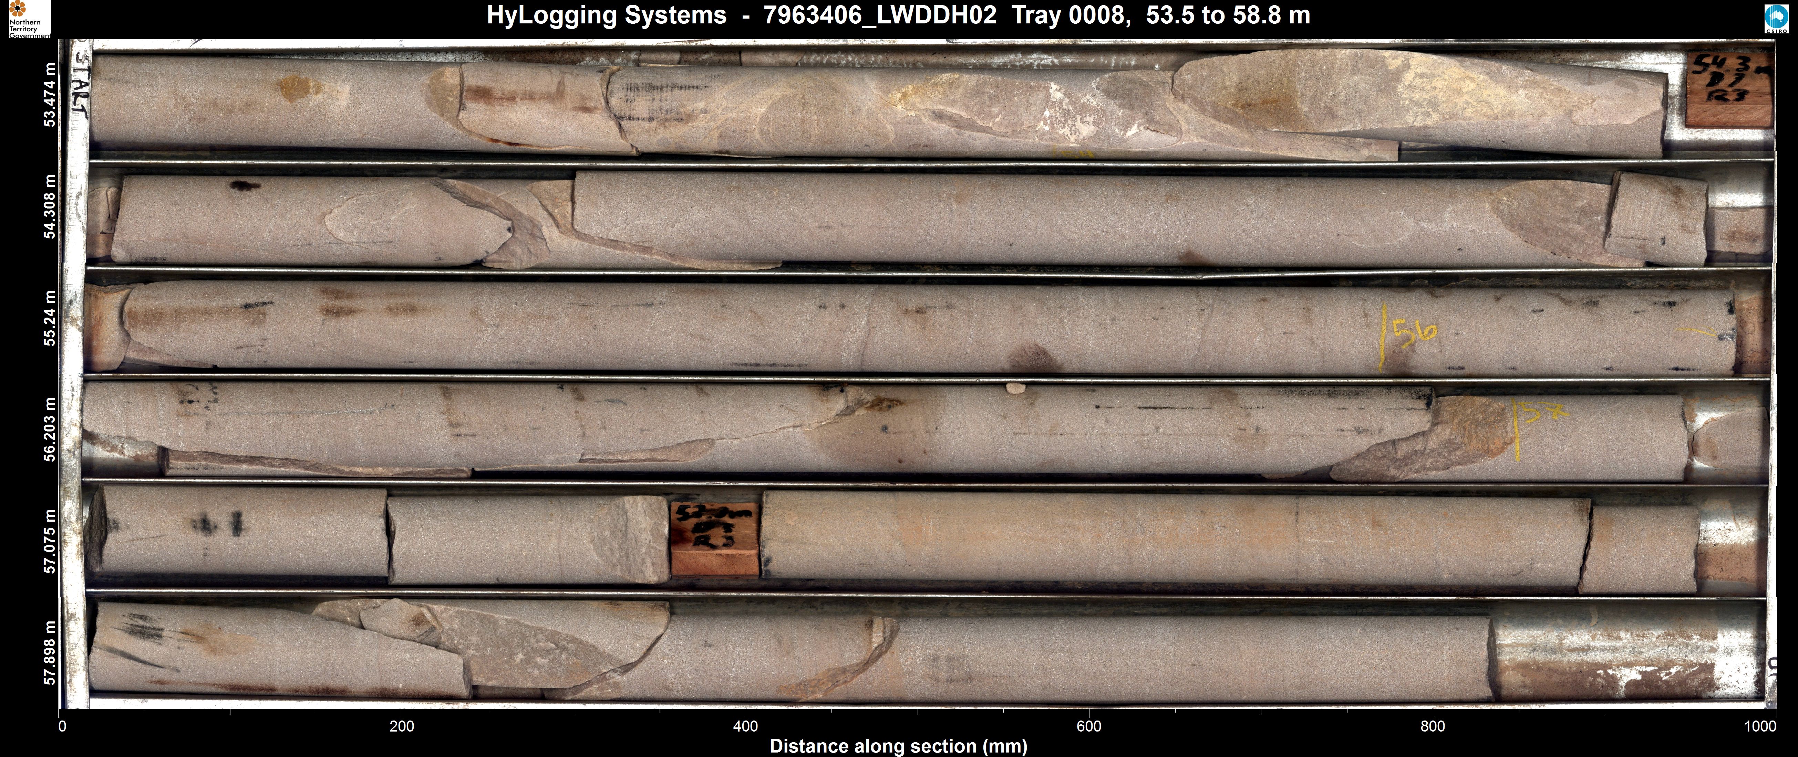1798x757 pixels.
Task: Click the 600 tick on distance axis
Action: tap(1089, 726)
